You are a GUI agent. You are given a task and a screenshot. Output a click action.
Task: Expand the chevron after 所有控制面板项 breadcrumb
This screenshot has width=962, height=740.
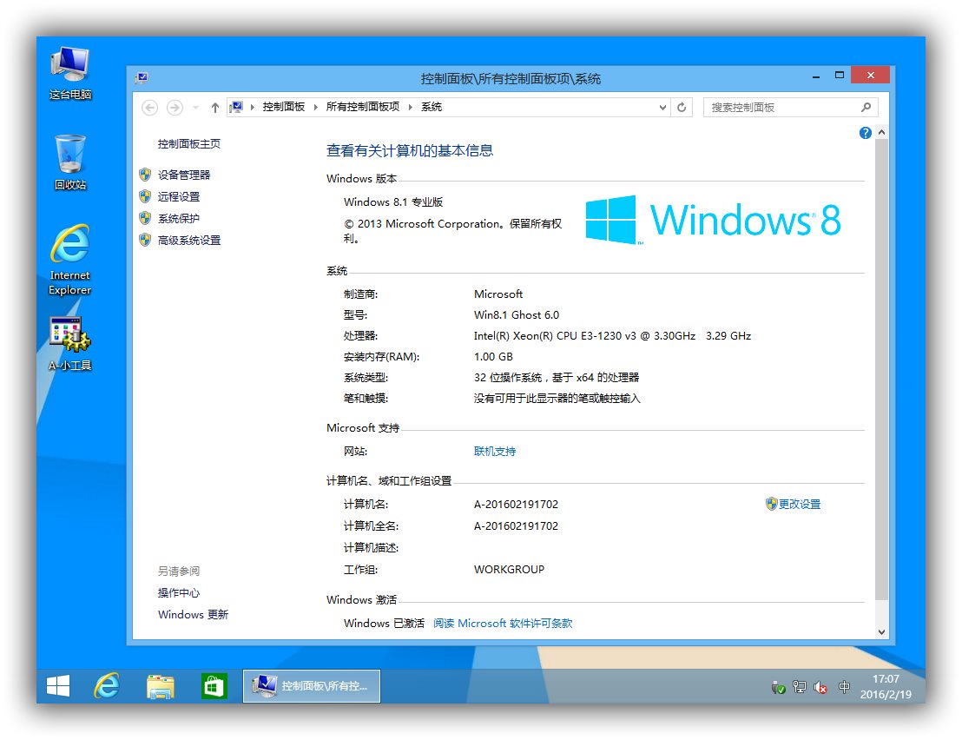tap(410, 108)
